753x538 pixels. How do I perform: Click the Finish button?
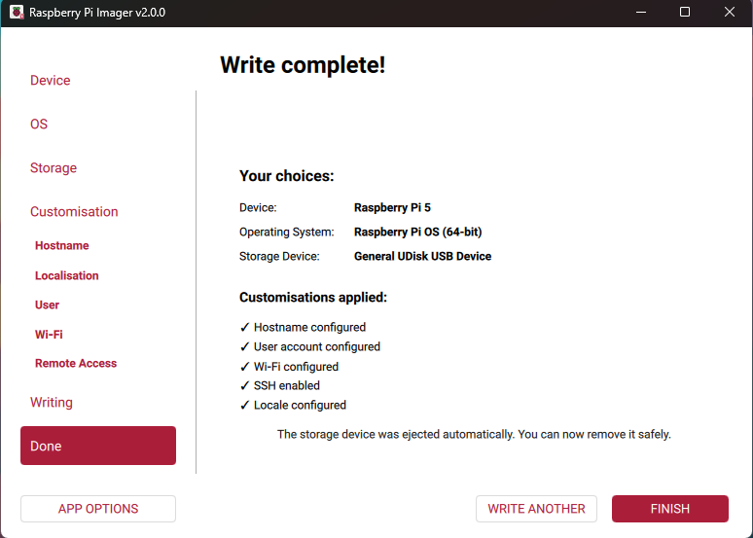click(670, 509)
